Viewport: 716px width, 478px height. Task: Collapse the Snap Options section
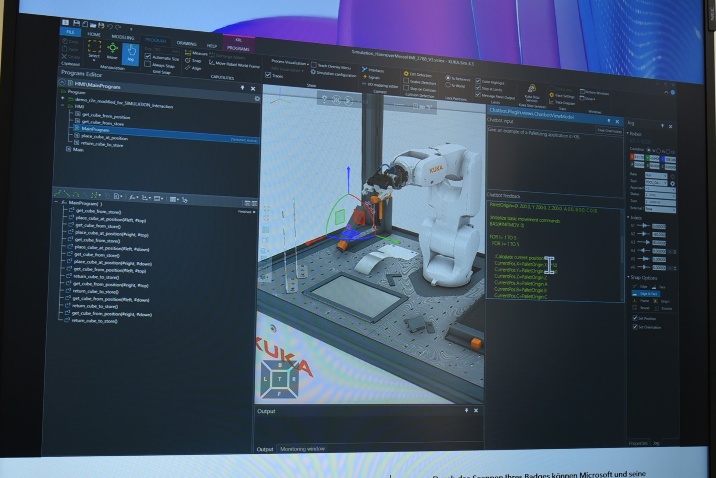pyautogui.click(x=628, y=277)
